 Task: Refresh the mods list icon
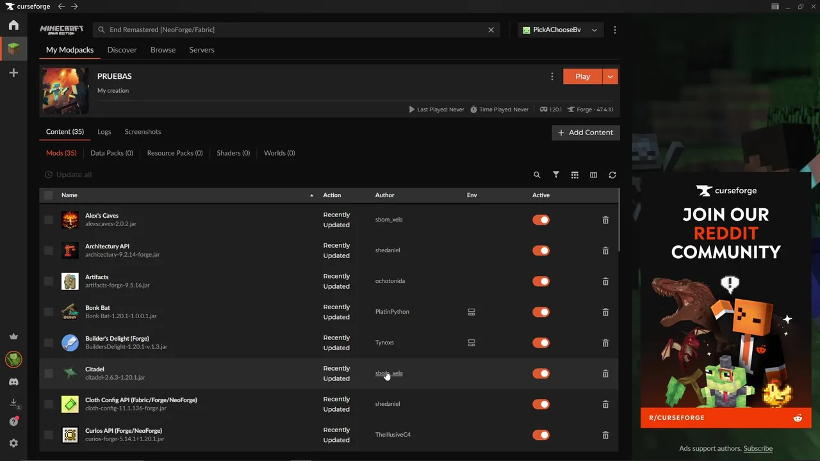click(x=612, y=175)
